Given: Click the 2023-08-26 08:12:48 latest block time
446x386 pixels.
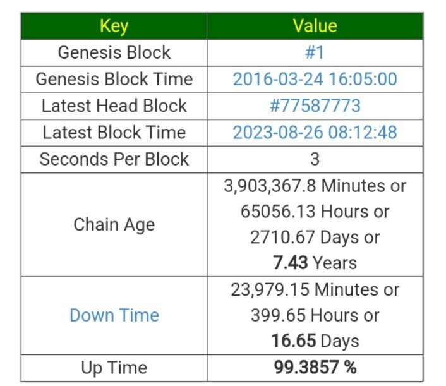Looking at the screenshot, I should tap(315, 133).
